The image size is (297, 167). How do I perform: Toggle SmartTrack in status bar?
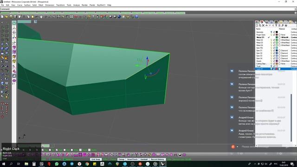click(x=132, y=160)
